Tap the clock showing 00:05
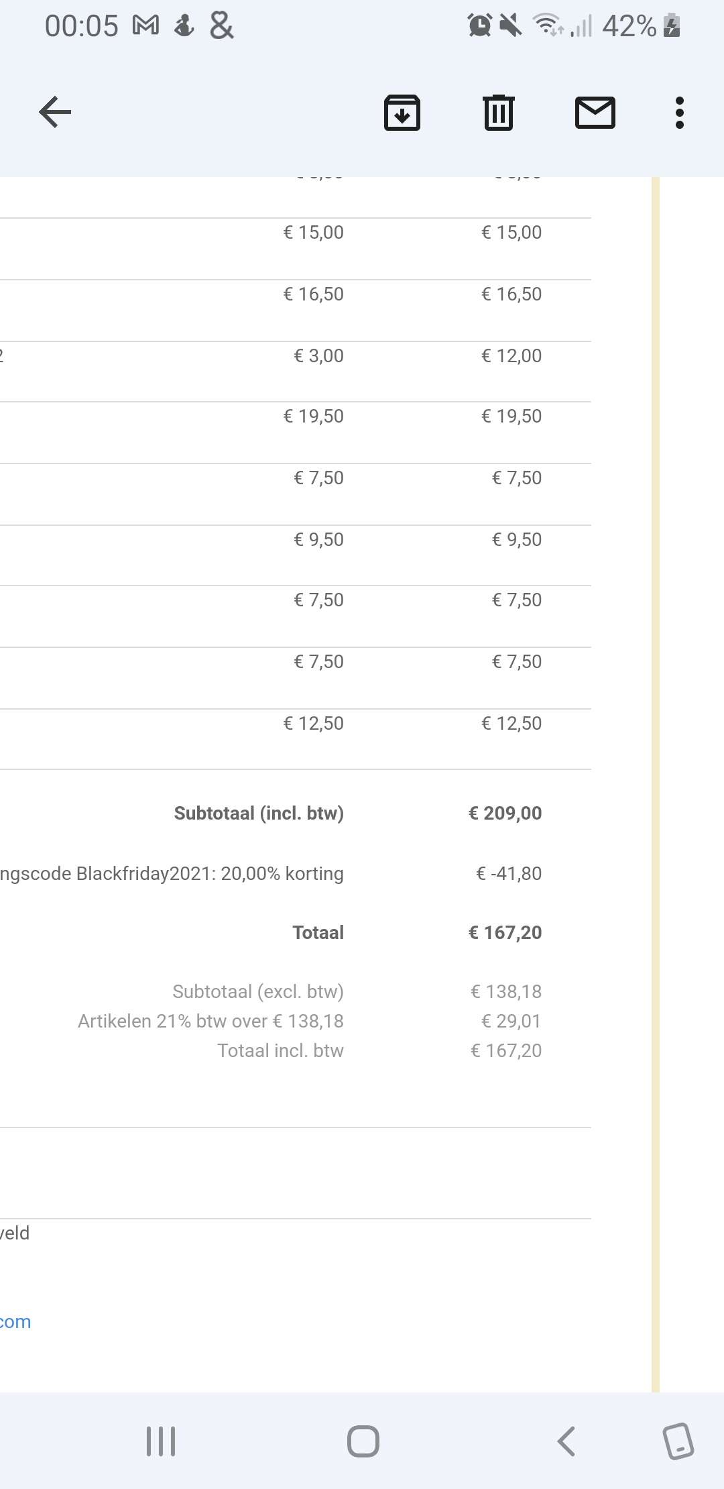Image resolution: width=724 pixels, height=1489 pixels. coord(81,26)
